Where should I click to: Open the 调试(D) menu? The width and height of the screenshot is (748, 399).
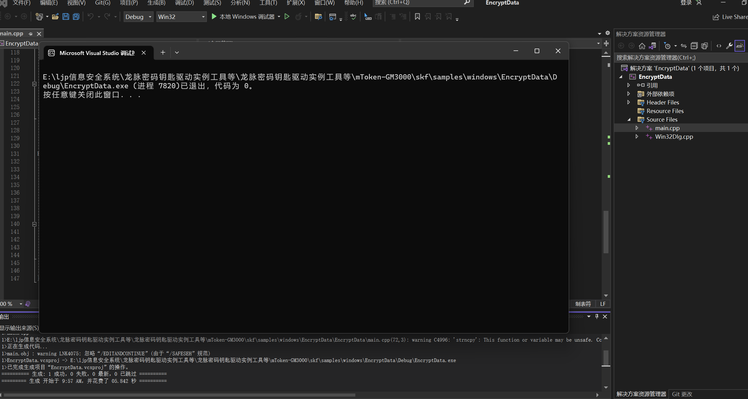coord(185,3)
